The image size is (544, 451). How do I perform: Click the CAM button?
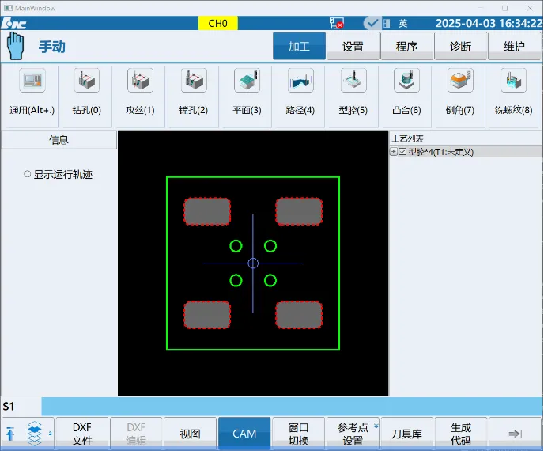pyautogui.click(x=244, y=434)
